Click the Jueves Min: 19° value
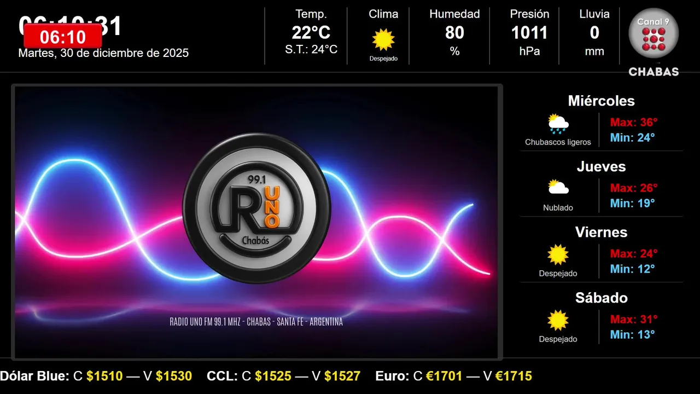This screenshot has height=394, width=700. tap(632, 203)
